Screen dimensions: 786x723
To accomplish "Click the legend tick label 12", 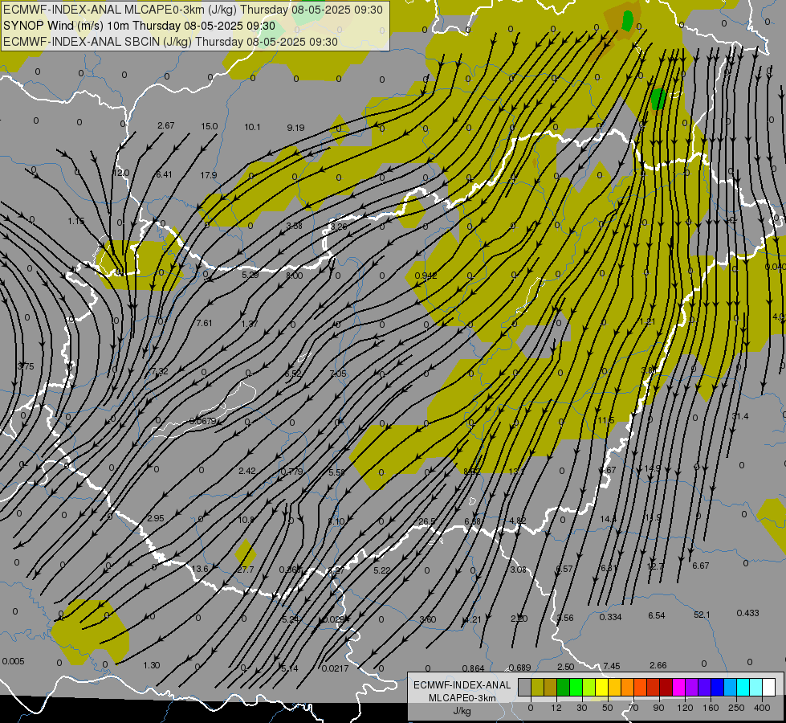I will [x=556, y=708].
